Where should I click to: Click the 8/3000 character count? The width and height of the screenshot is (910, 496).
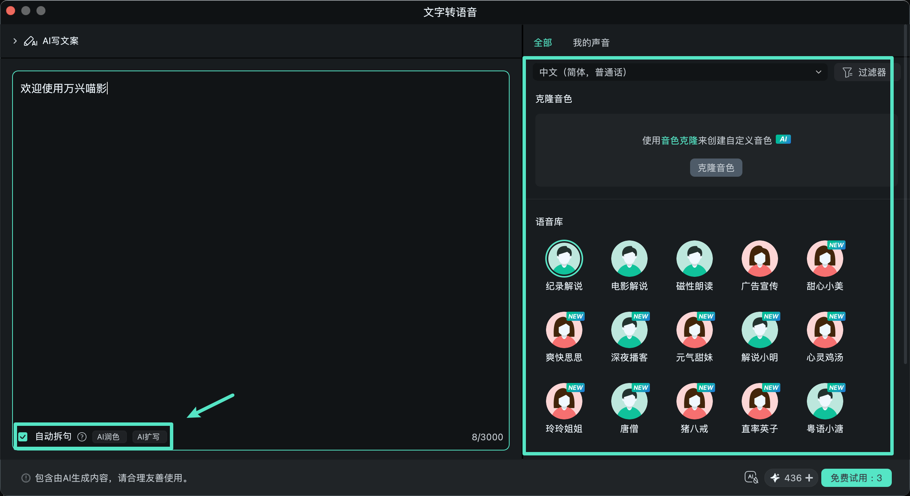point(487,437)
